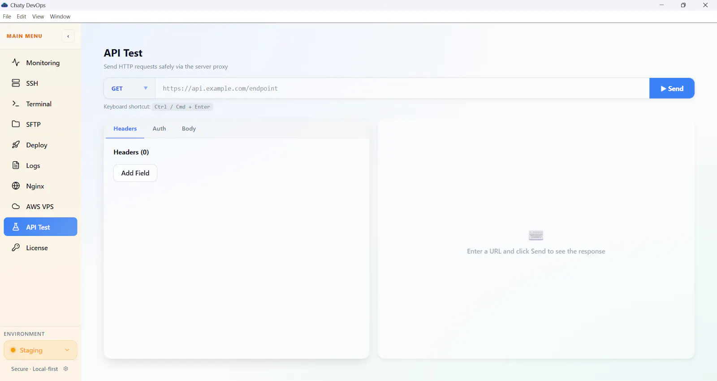
Task: Select the Nginx label in sidebar
Action: pyautogui.click(x=35, y=186)
